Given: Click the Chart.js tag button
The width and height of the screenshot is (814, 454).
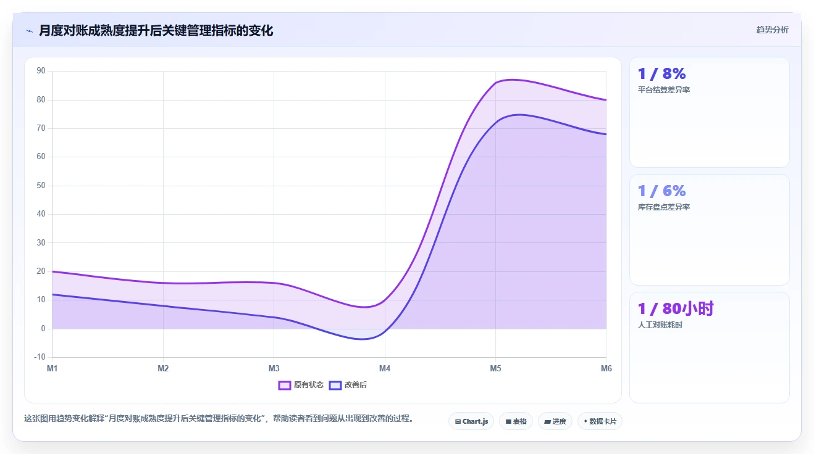Looking at the screenshot, I should [x=471, y=421].
